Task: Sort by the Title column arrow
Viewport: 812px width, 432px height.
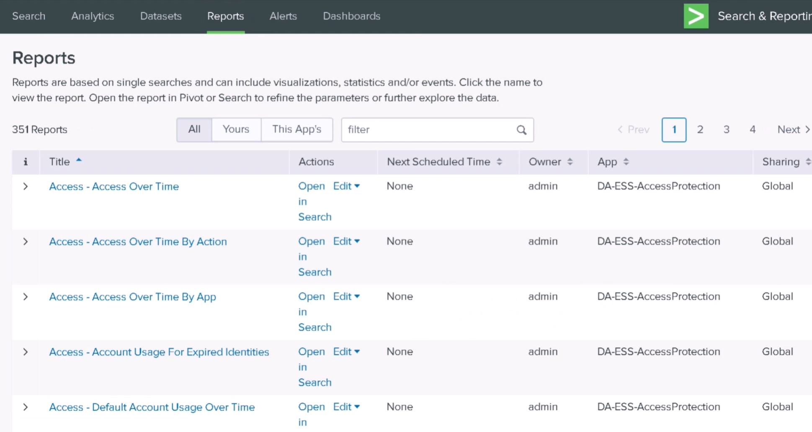Action: pos(79,160)
